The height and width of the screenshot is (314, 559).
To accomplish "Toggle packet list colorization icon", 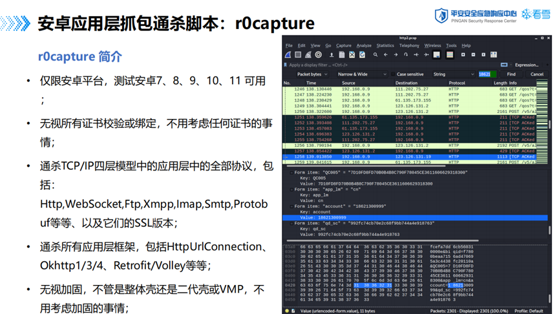I will pos(450,55).
